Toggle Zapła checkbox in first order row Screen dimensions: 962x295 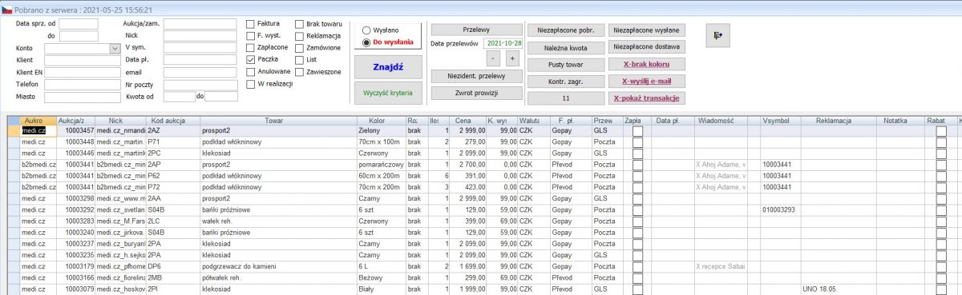coord(638,130)
